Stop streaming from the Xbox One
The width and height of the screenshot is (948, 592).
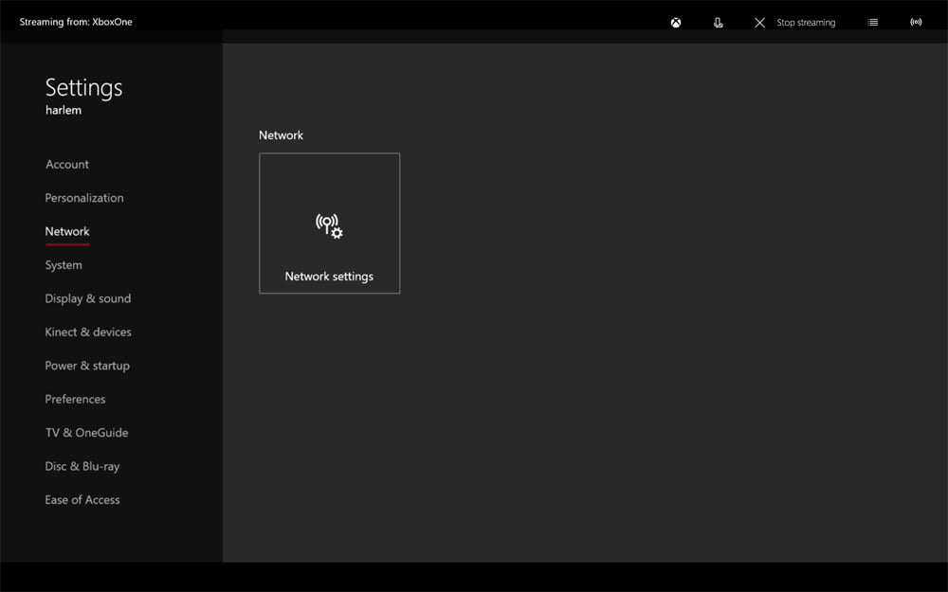coord(805,22)
